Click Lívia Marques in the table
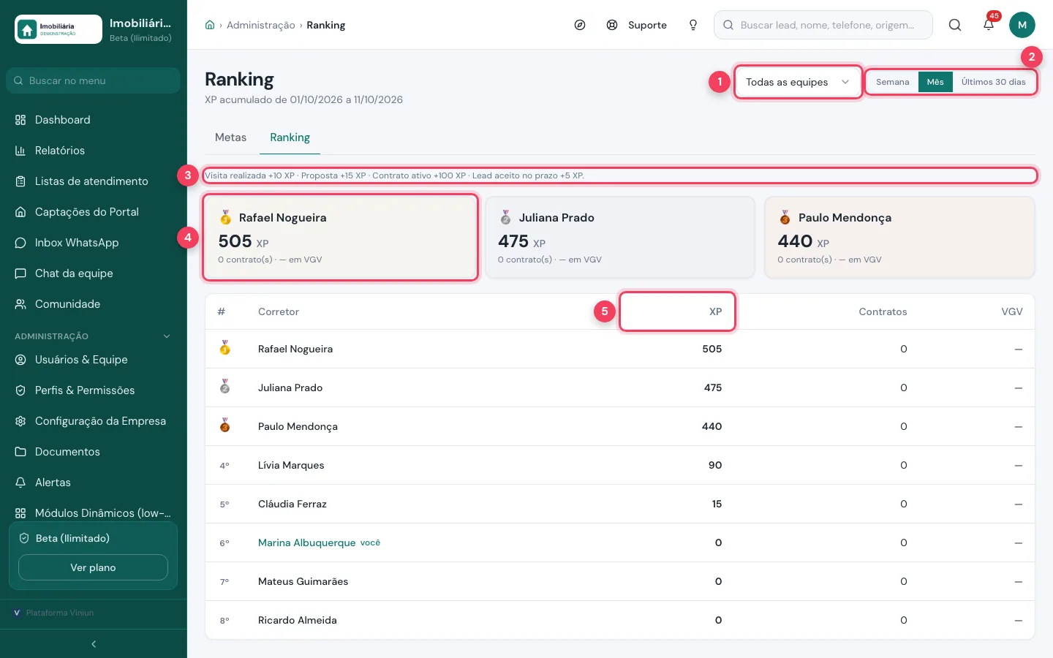This screenshot has height=658, width=1053. 291,465
